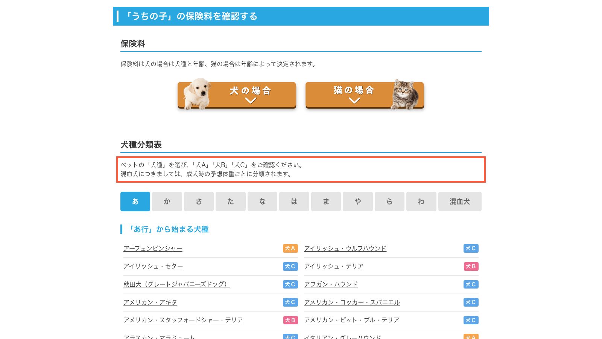Select the あ row tab
The height and width of the screenshot is (339, 602).
[x=135, y=202]
